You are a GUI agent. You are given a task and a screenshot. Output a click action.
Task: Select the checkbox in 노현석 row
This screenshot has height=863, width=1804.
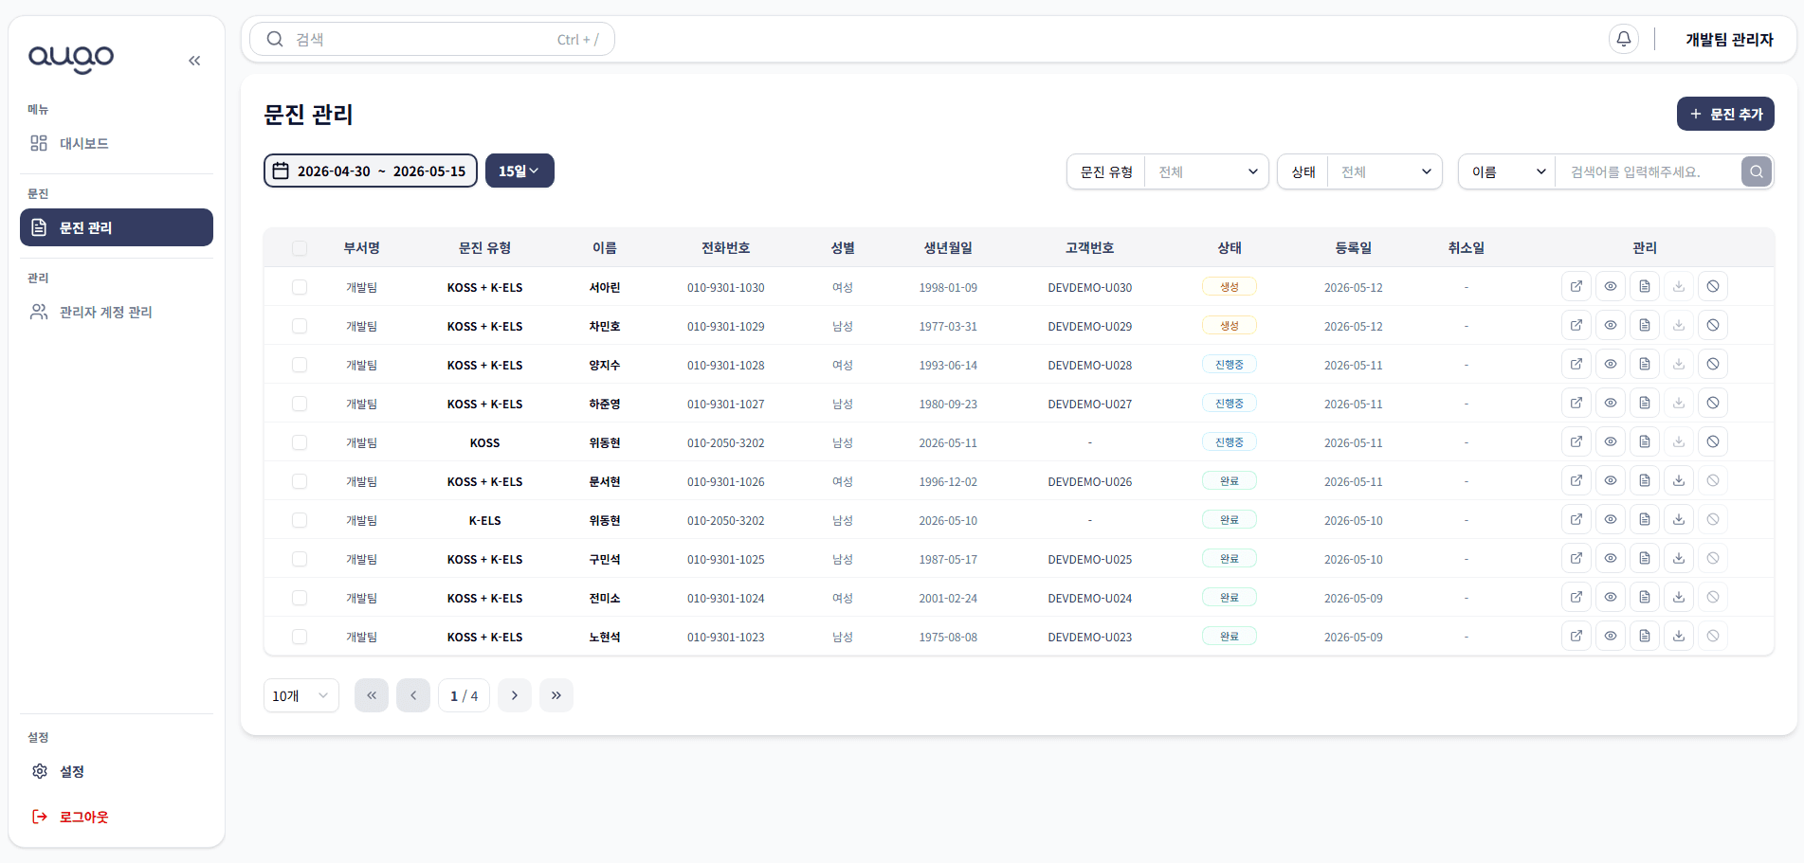300,637
